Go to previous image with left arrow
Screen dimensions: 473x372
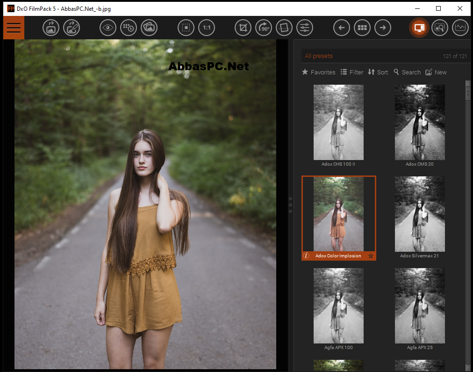click(x=342, y=28)
